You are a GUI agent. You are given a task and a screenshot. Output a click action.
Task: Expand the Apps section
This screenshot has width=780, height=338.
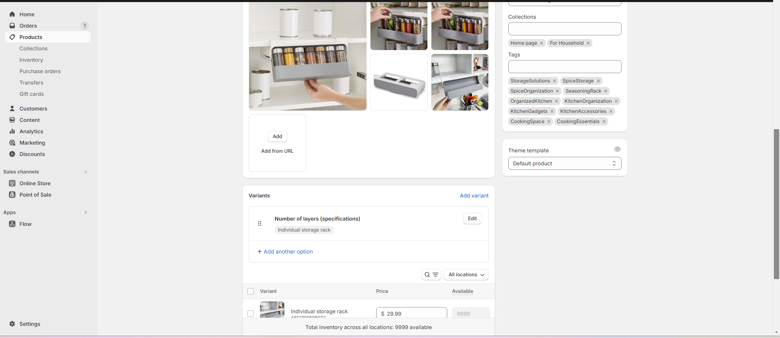(x=86, y=212)
